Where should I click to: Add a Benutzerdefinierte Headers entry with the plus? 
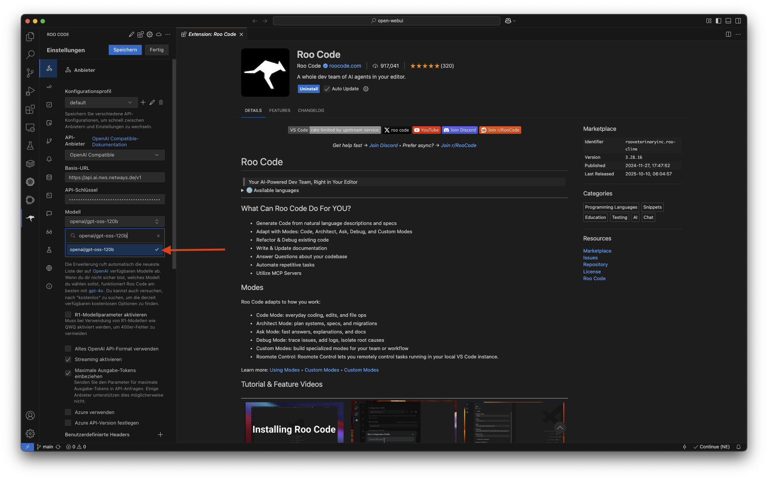click(160, 435)
